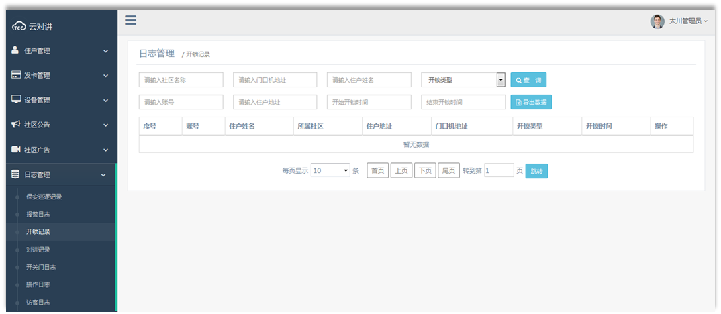Image resolution: width=721 pixels, height=314 pixels.
Task: Click the 设备管理 monitor icon
Action: [x=16, y=100]
